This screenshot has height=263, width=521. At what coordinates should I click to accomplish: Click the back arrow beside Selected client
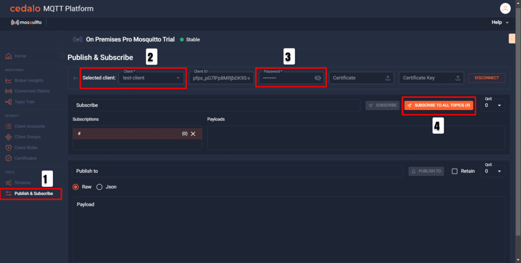(76, 78)
